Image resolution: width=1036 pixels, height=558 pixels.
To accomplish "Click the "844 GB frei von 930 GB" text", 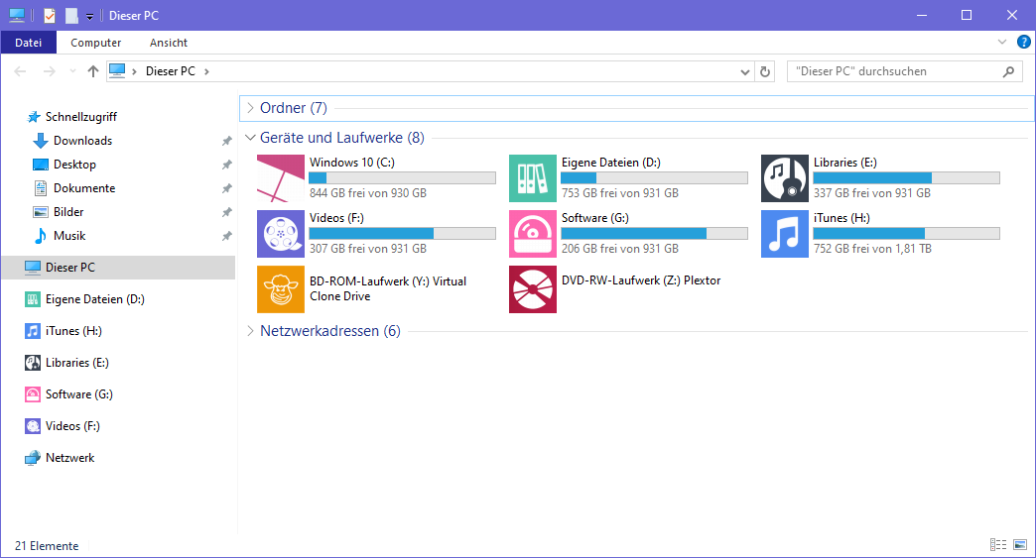I will coord(368,193).
